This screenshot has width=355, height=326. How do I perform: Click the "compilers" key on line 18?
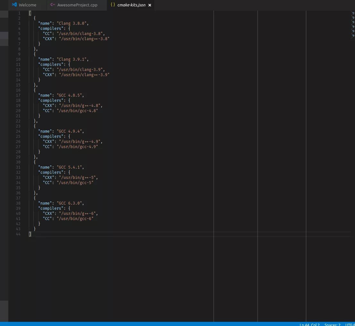pyautogui.click(x=51, y=101)
